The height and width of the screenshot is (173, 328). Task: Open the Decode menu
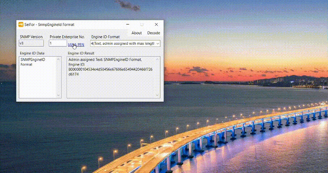154,33
